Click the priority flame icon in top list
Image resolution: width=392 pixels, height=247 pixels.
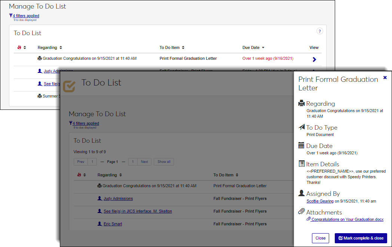[19, 47]
